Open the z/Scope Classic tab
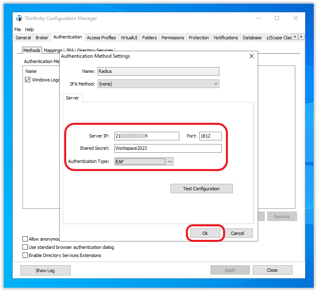317x291 pixels. pos(278,38)
